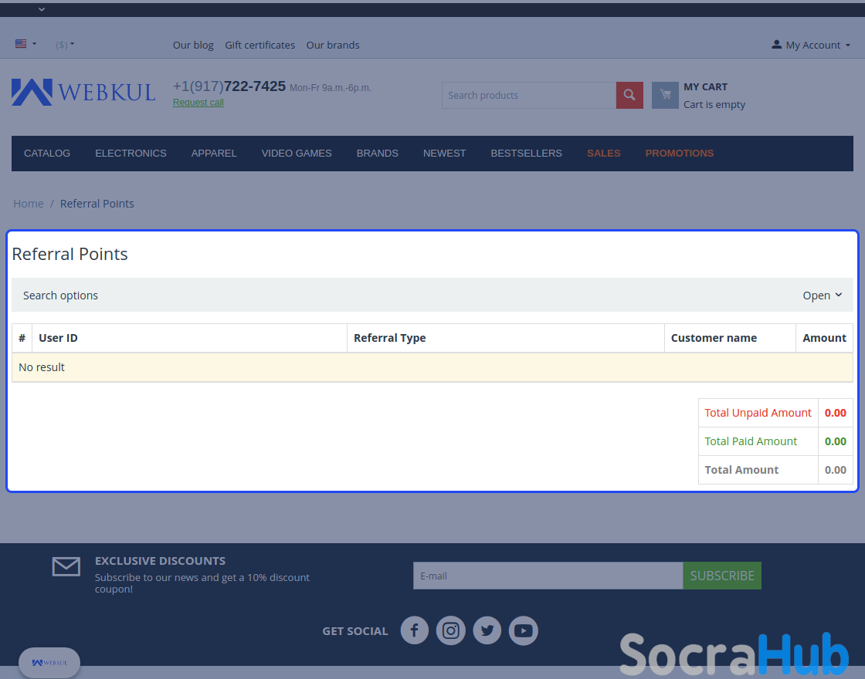Open Gift certificates link

pos(259,46)
